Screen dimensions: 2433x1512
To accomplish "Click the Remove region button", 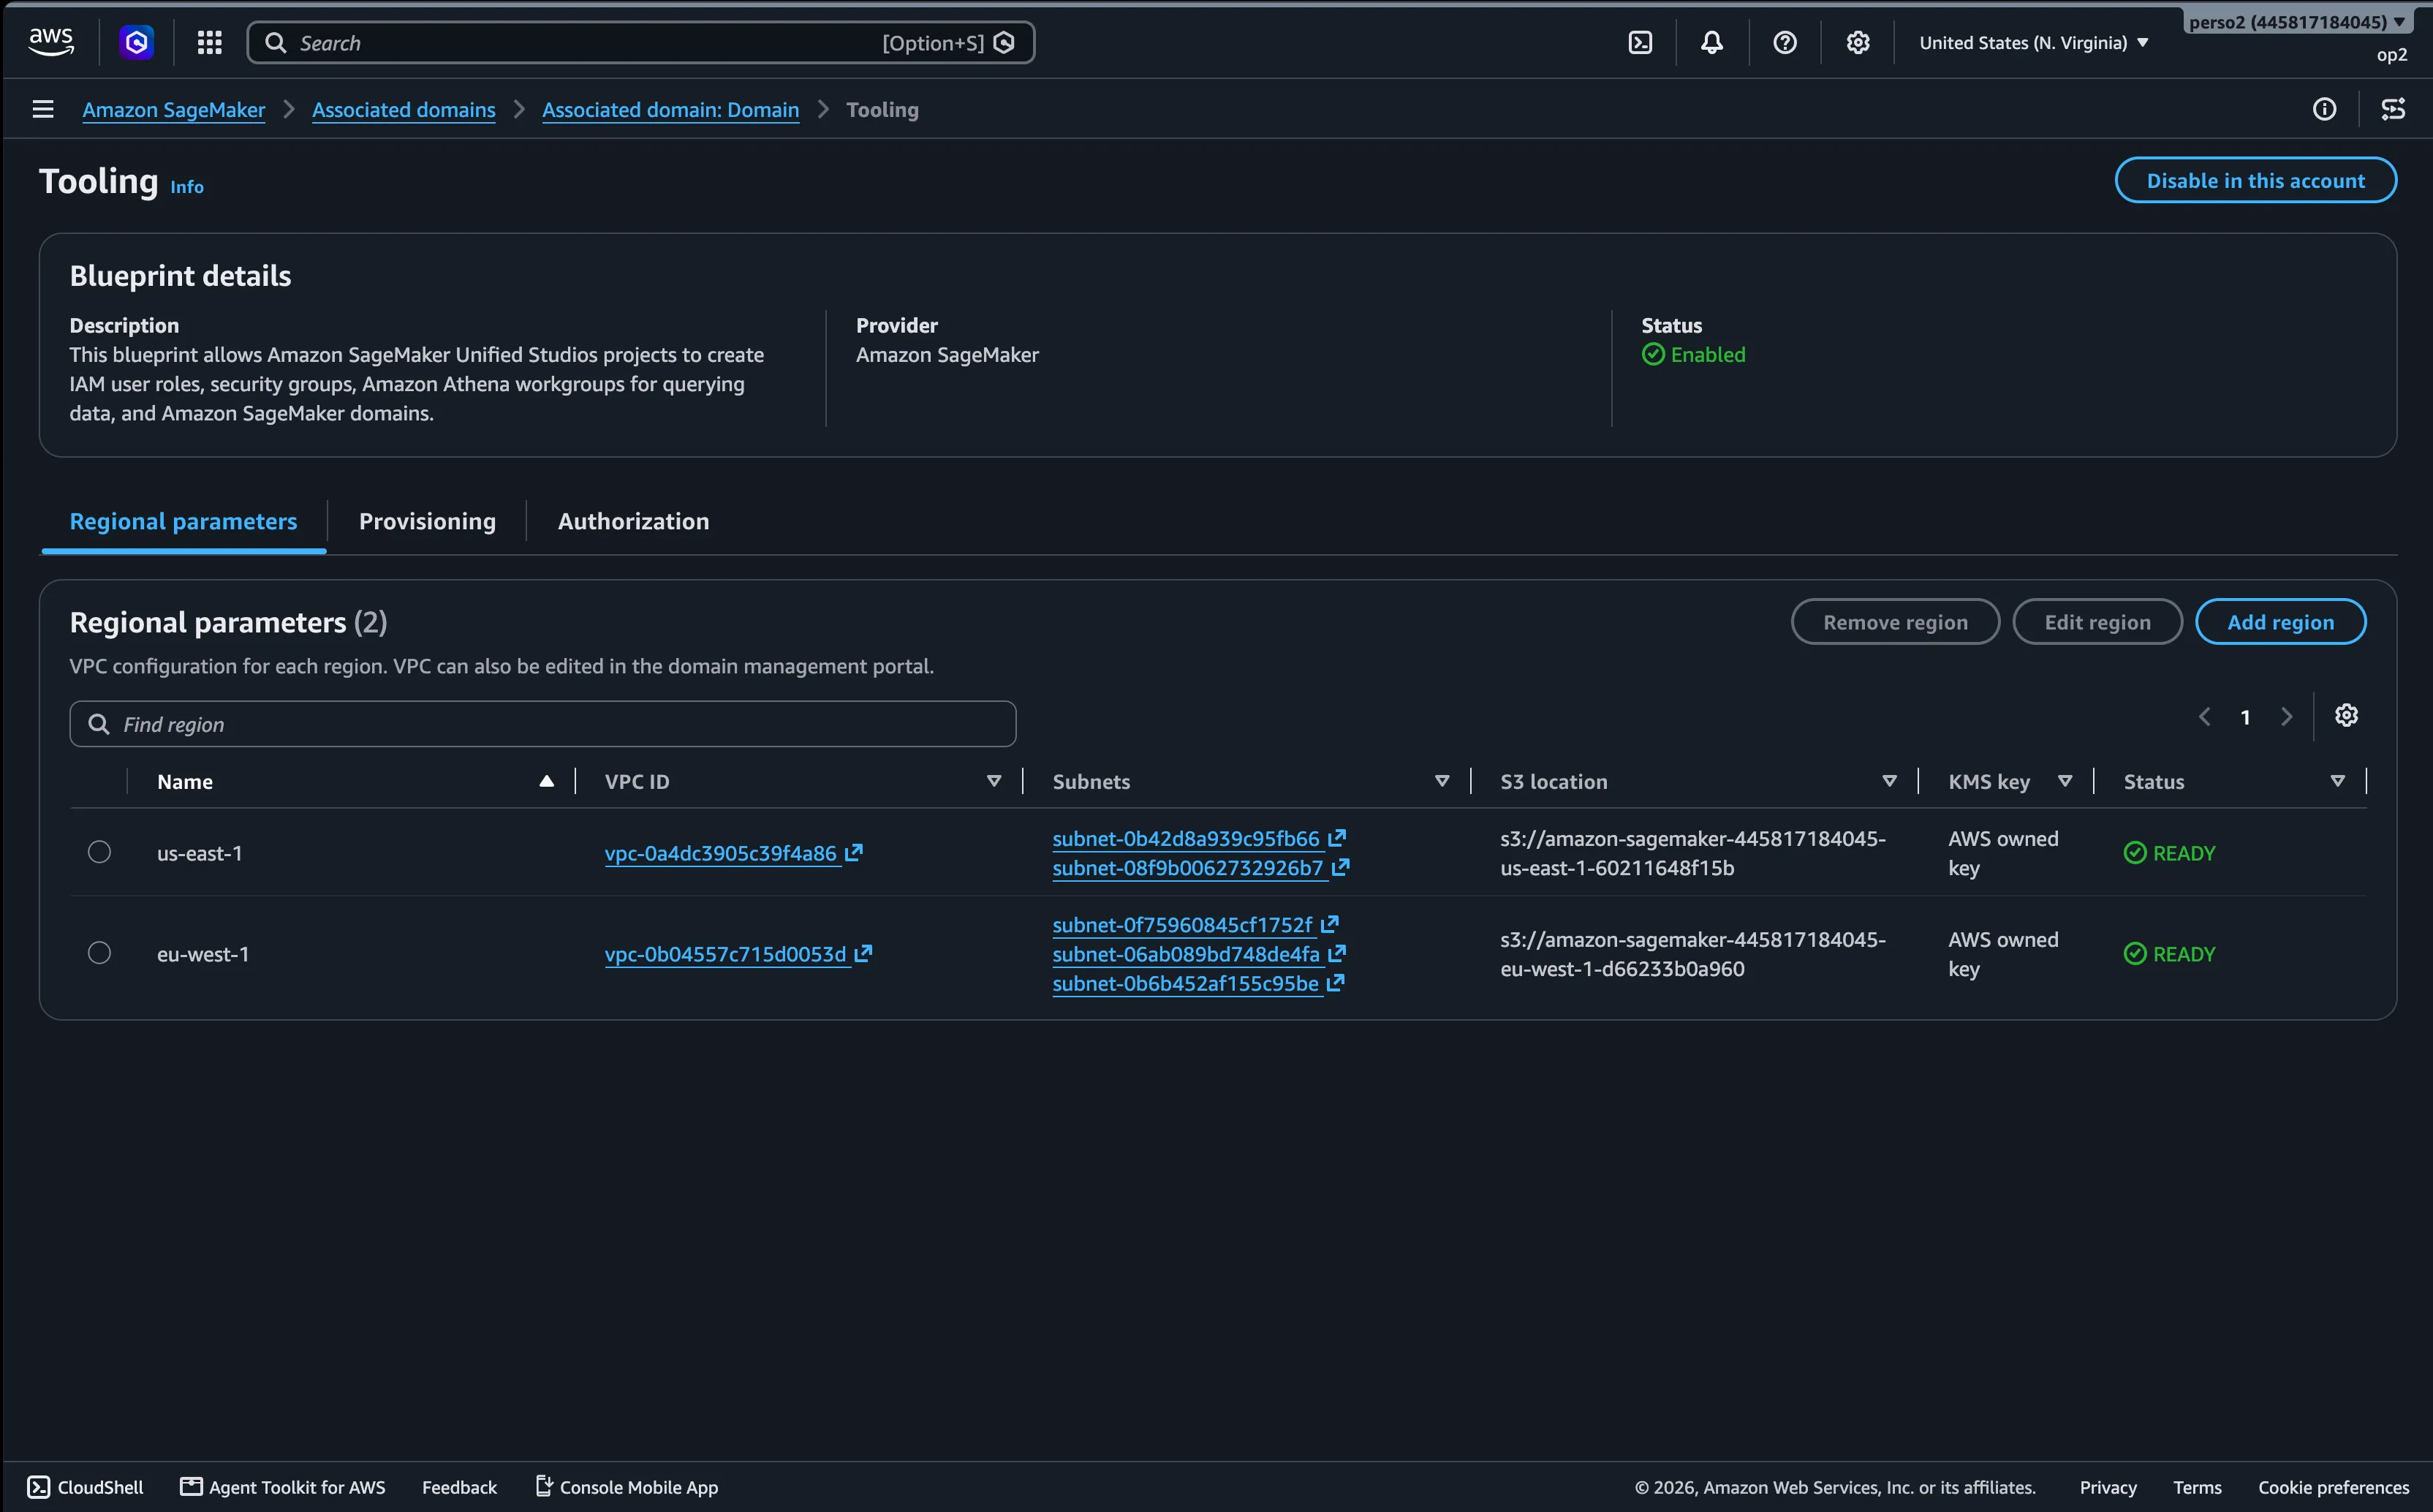I will point(1895,622).
